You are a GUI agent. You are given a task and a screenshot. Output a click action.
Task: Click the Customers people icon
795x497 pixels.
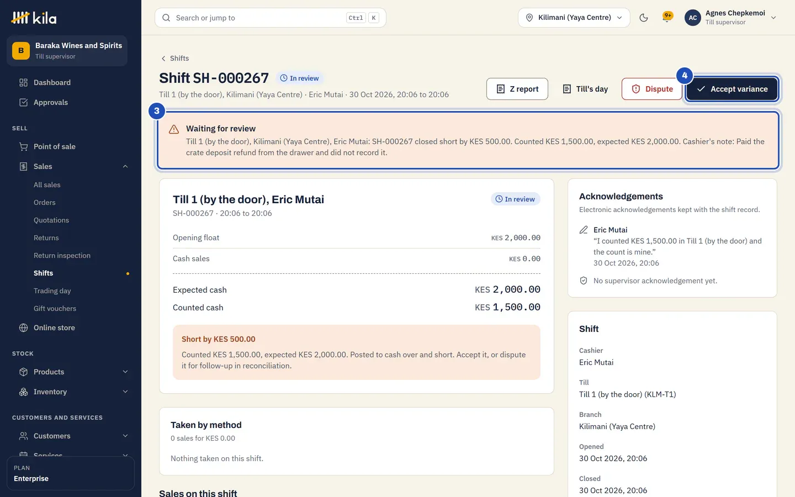(x=23, y=436)
